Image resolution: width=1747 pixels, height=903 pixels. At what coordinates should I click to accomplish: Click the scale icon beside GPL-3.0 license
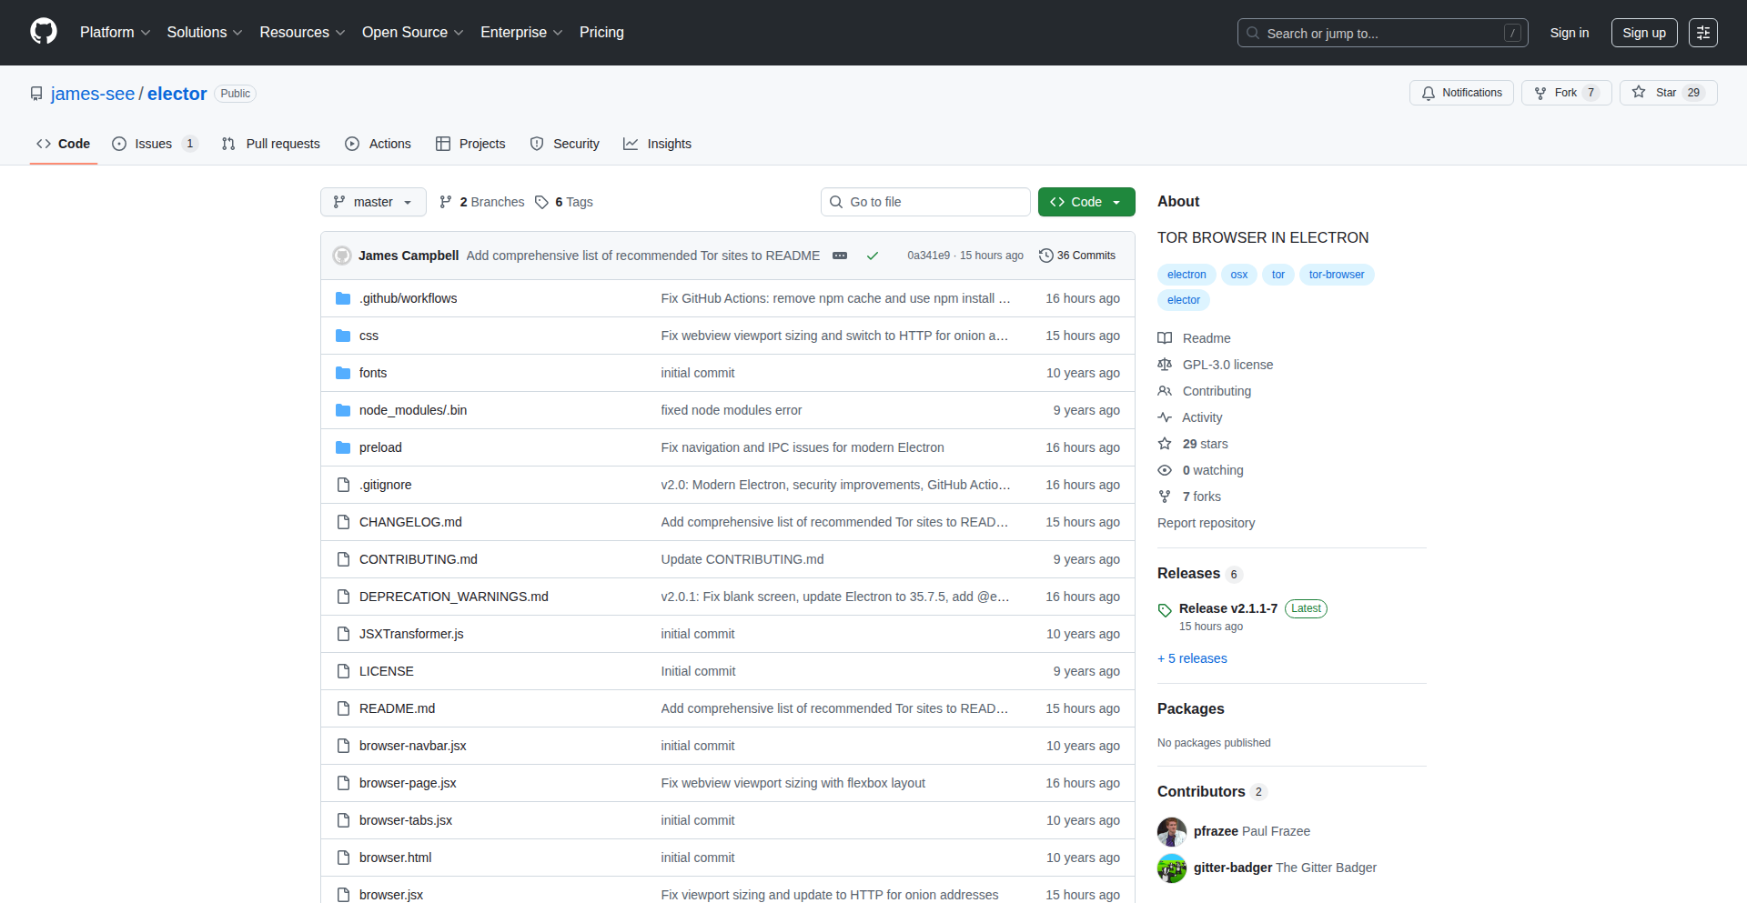(x=1165, y=365)
